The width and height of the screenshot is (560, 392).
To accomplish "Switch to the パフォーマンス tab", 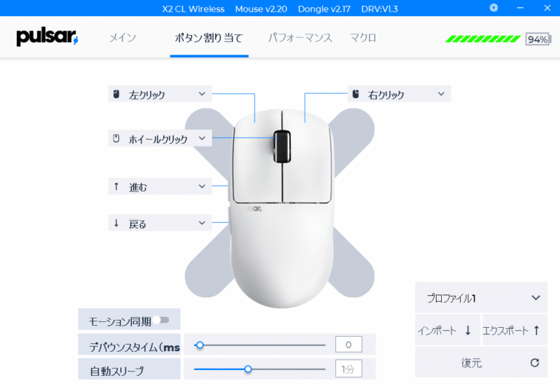I will click(x=300, y=37).
